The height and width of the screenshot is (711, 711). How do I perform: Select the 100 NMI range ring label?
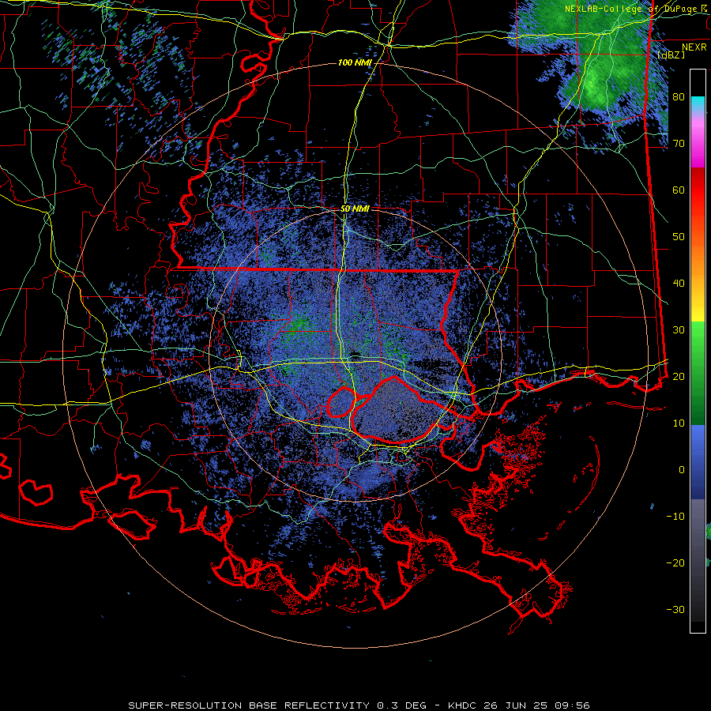[x=355, y=62]
